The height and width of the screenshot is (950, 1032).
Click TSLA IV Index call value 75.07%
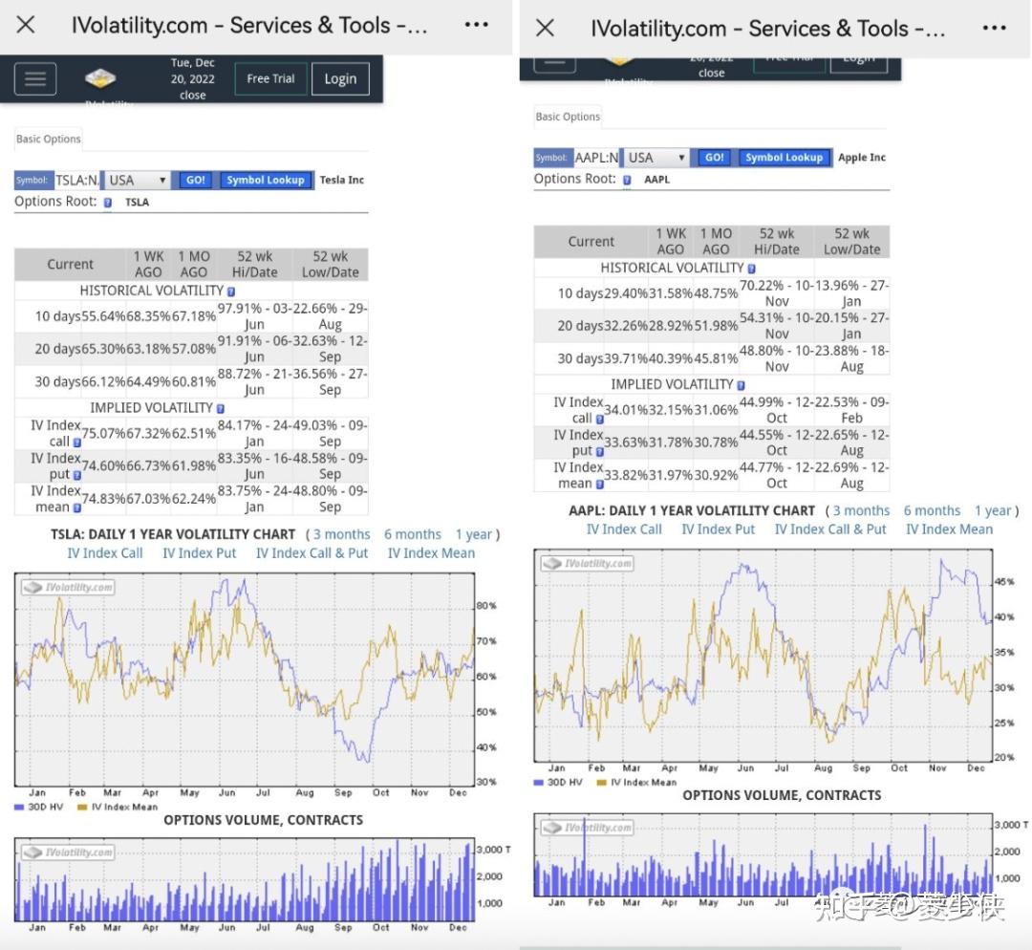(103, 434)
